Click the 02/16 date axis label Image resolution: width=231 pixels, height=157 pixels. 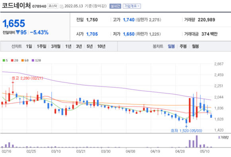pyautogui.click(x=6, y=151)
